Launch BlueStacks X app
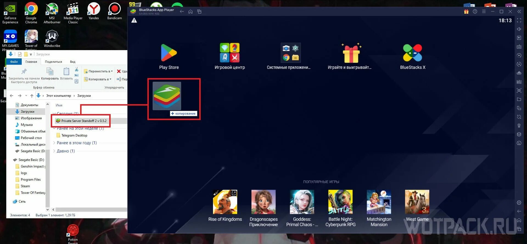This screenshot has height=244, width=527. [413, 56]
